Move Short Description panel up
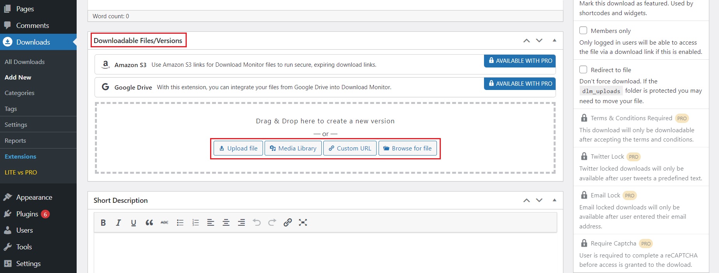719x273 pixels. click(x=526, y=200)
